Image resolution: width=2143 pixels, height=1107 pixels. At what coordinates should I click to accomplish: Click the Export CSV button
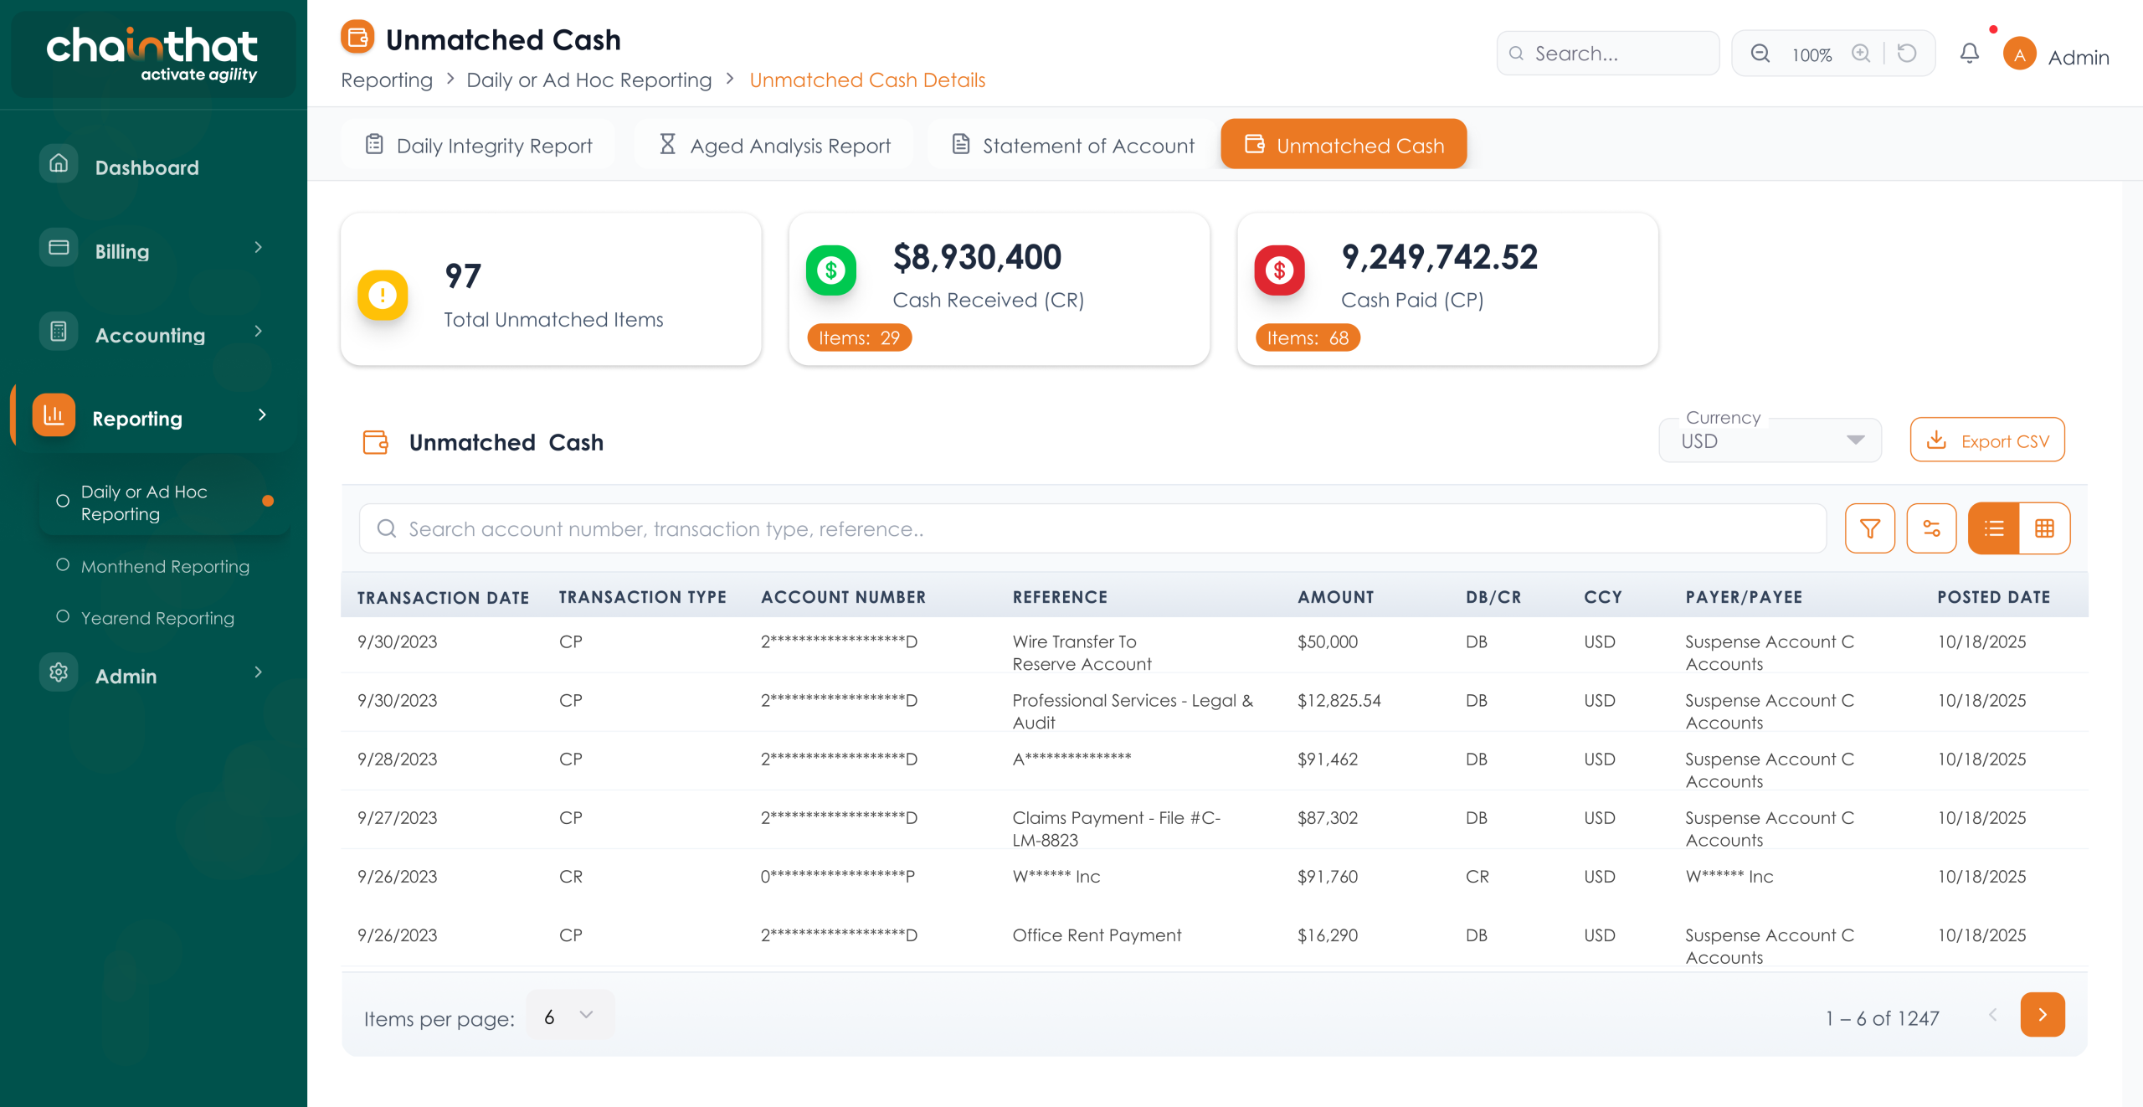(1986, 440)
